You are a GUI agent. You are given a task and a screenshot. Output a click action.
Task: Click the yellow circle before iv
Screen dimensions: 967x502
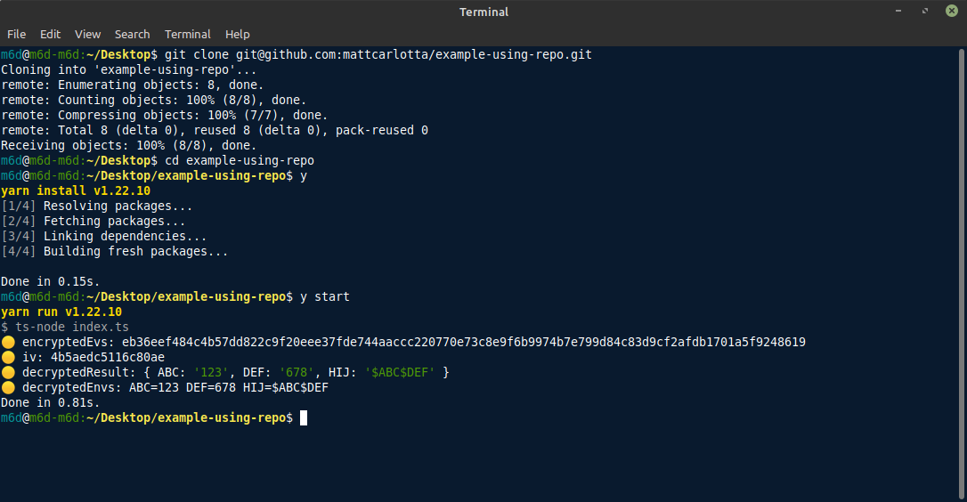[x=8, y=357]
